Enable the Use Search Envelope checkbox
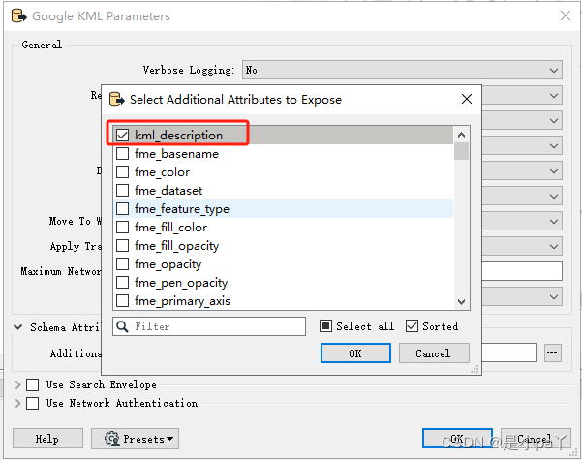 pos(32,385)
